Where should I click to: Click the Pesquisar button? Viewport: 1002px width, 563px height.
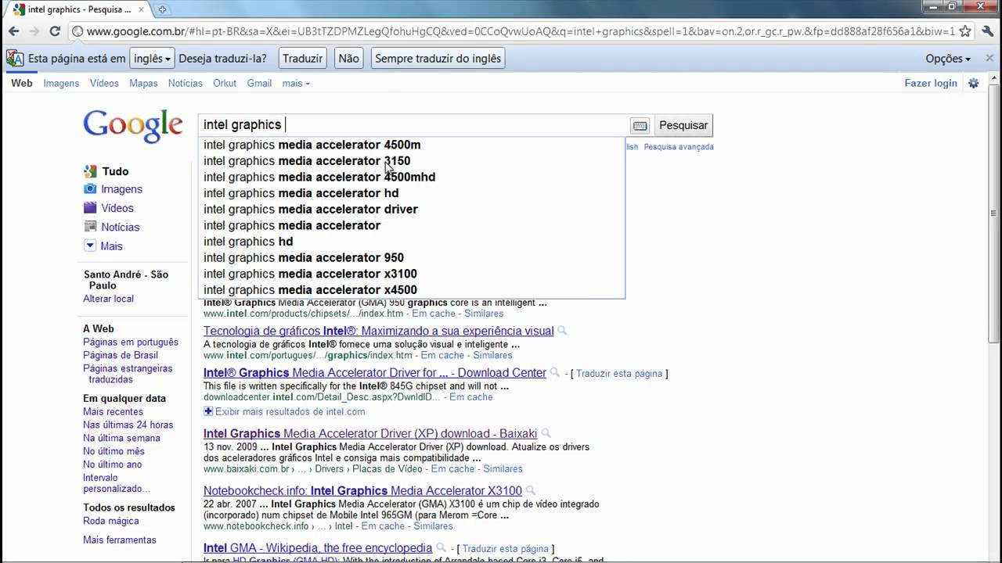point(683,125)
